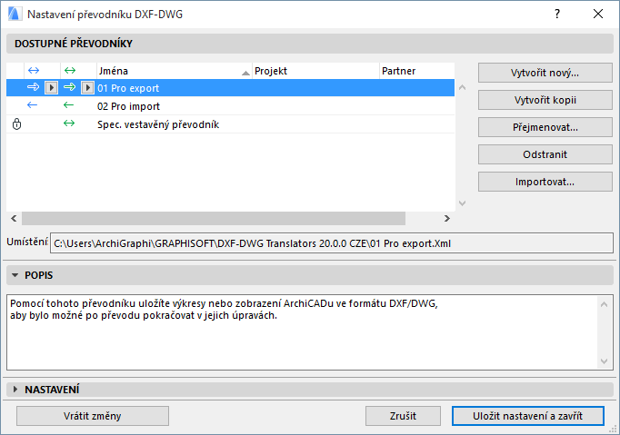The height and width of the screenshot is (435, 620).
Task: Click the blue arrow icon in the 01 Pro export row
Action: click(x=34, y=88)
